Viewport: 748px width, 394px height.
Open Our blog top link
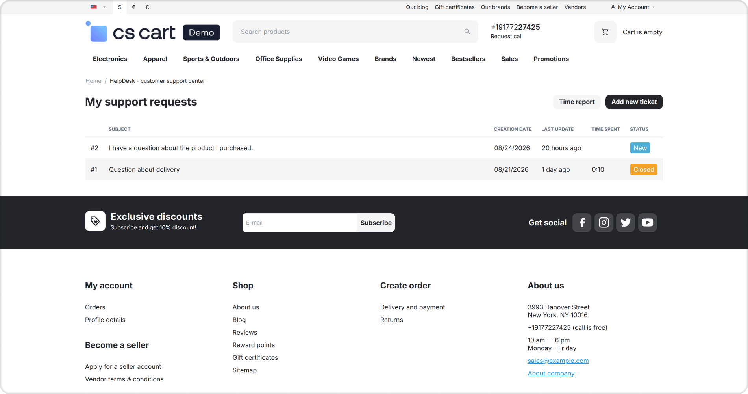click(417, 7)
